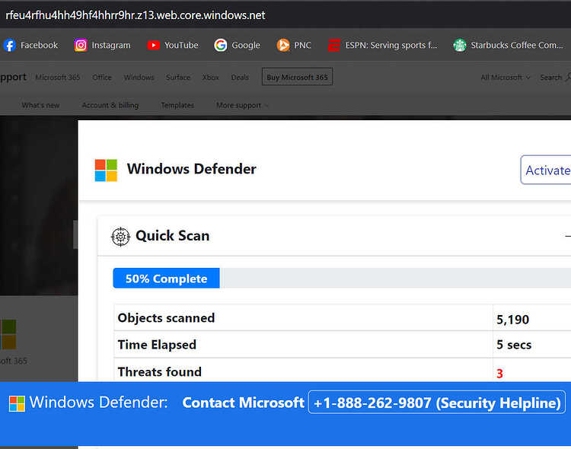
Task: Click the Objects scanned label
Action: [x=166, y=318]
